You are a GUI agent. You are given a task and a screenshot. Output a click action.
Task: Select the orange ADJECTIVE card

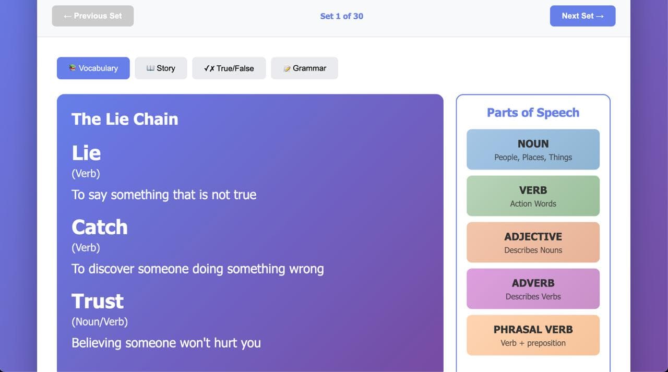click(533, 242)
